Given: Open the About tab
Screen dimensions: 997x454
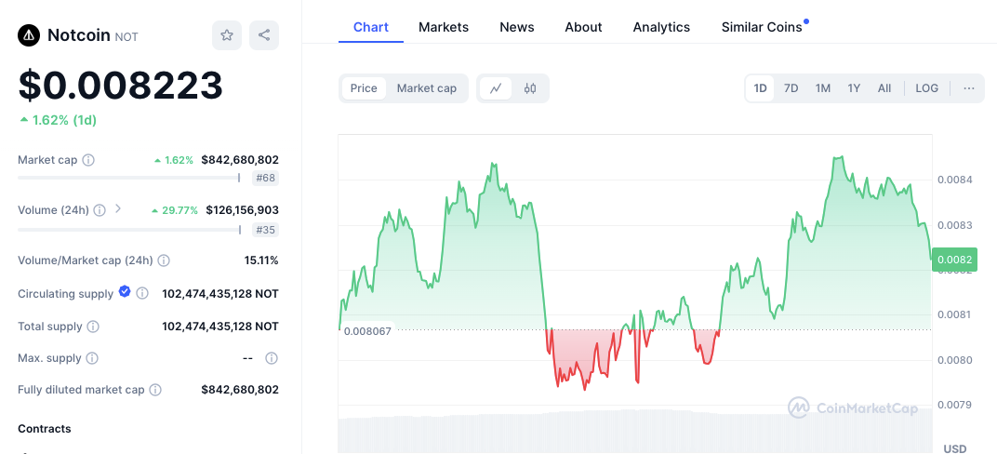Looking at the screenshot, I should tap(583, 27).
